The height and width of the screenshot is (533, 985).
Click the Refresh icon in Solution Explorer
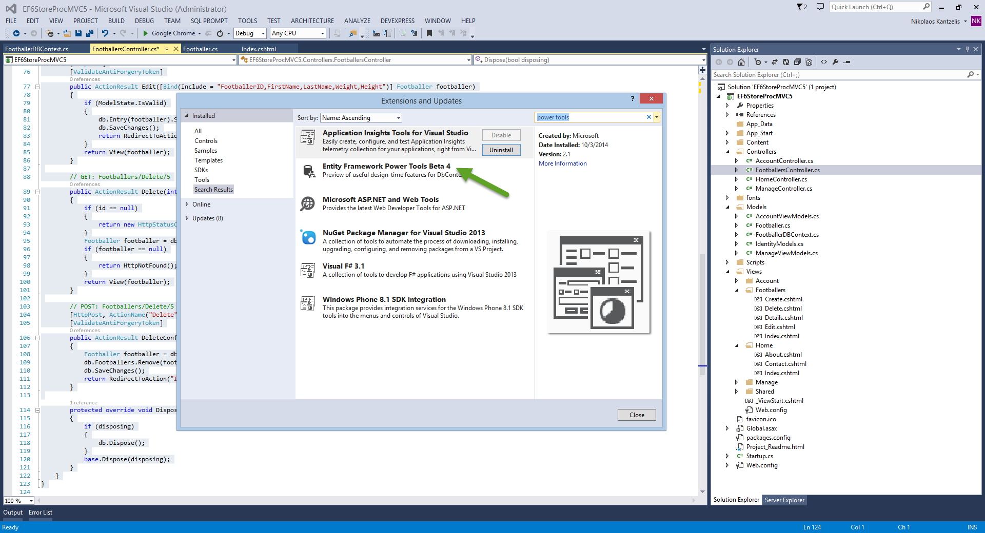pos(786,62)
